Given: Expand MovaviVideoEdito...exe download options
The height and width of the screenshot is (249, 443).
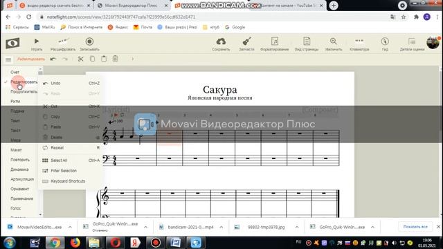Looking at the screenshot, I should pyautogui.click(x=70, y=227).
